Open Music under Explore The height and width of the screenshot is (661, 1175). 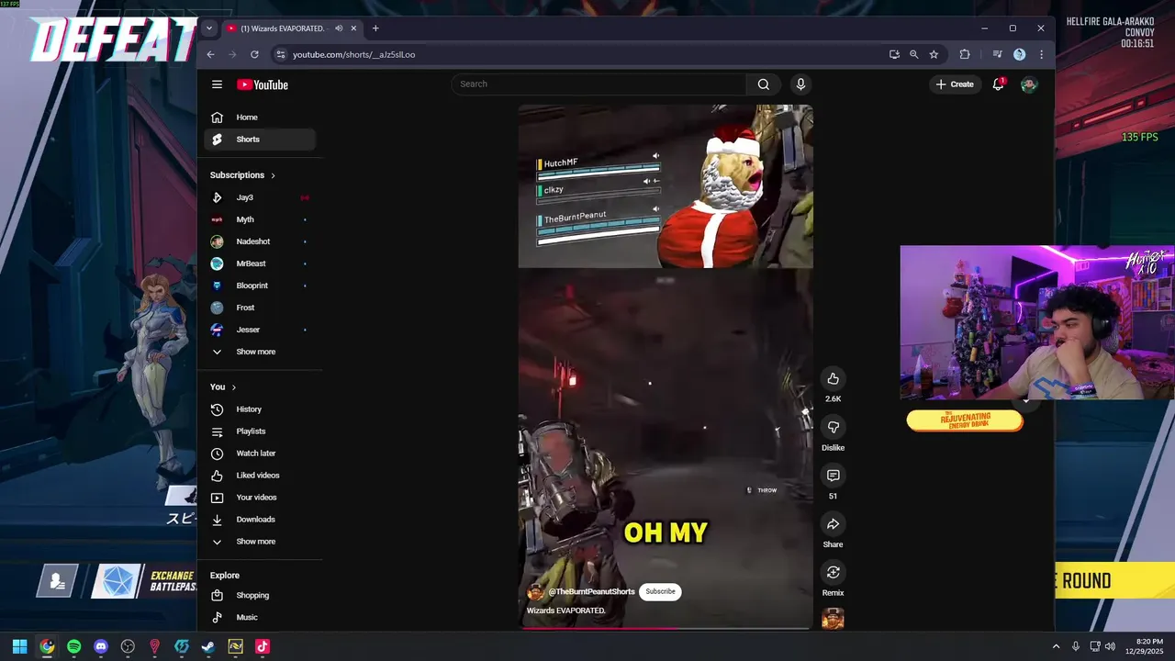point(260,617)
